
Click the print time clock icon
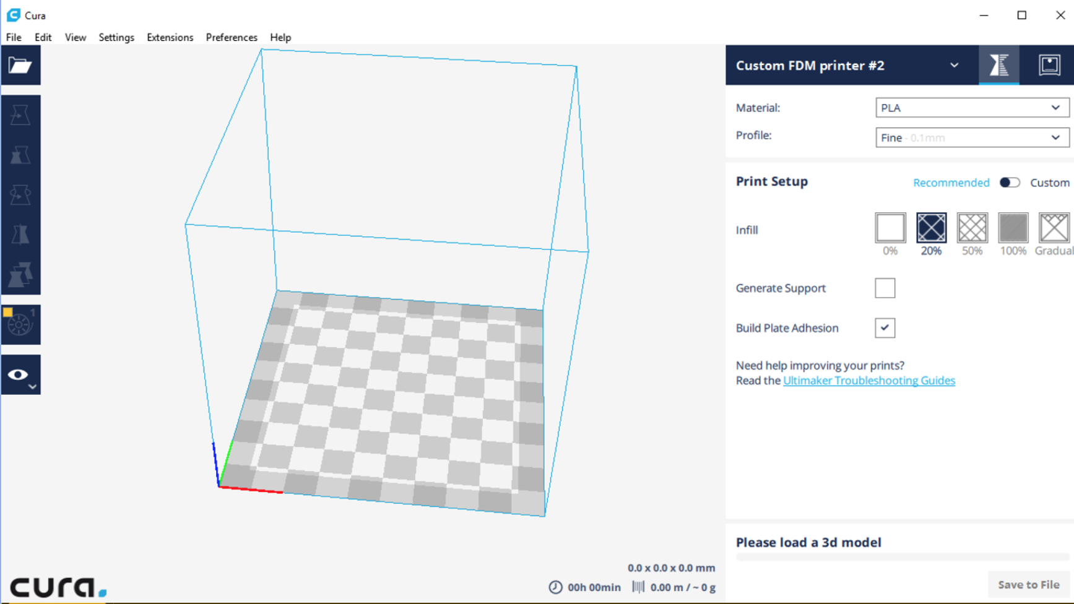click(555, 587)
